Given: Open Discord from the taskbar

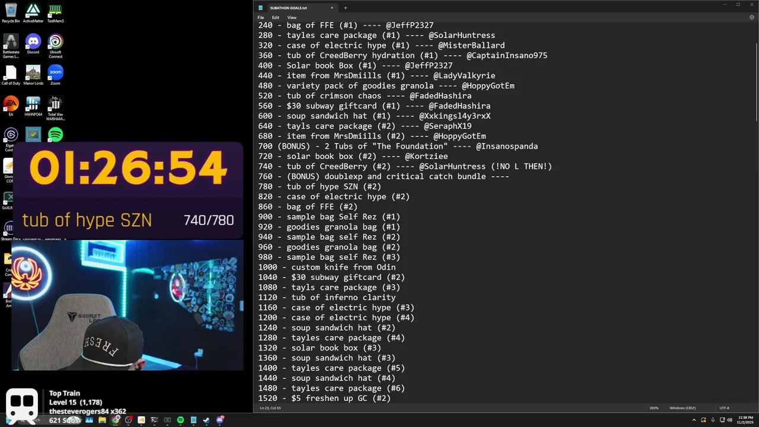Looking at the screenshot, I should [220, 420].
